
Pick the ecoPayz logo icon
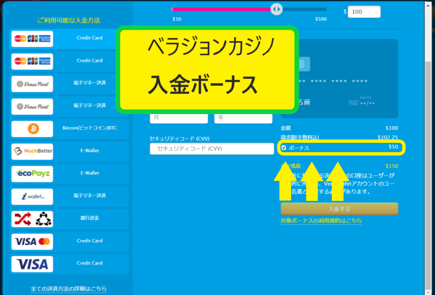point(32,174)
